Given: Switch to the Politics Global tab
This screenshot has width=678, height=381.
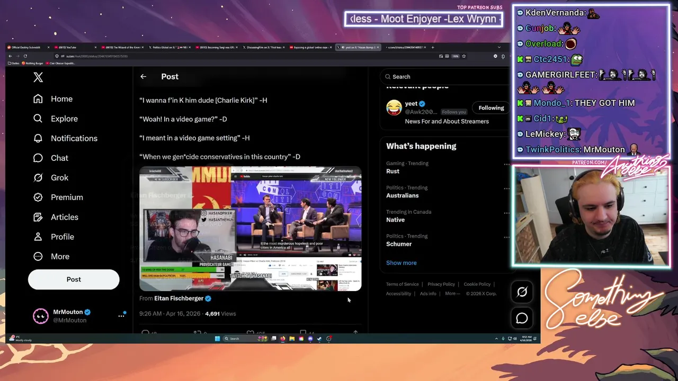Looking at the screenshot, I should [x=168, y=47].
